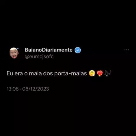
Task: Click the word "dos" in the tweet
Action: (x=48, y=73)
